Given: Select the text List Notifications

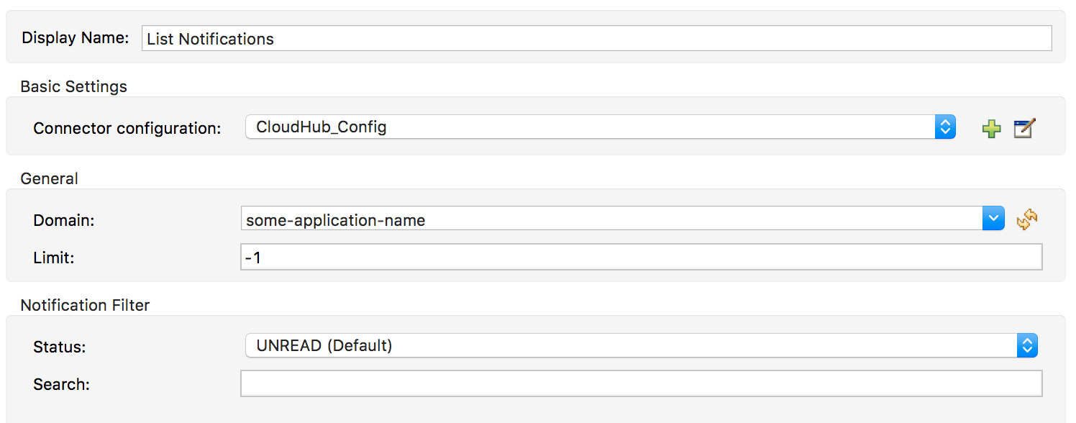Looking at the screenshot, I should [211, 39].
